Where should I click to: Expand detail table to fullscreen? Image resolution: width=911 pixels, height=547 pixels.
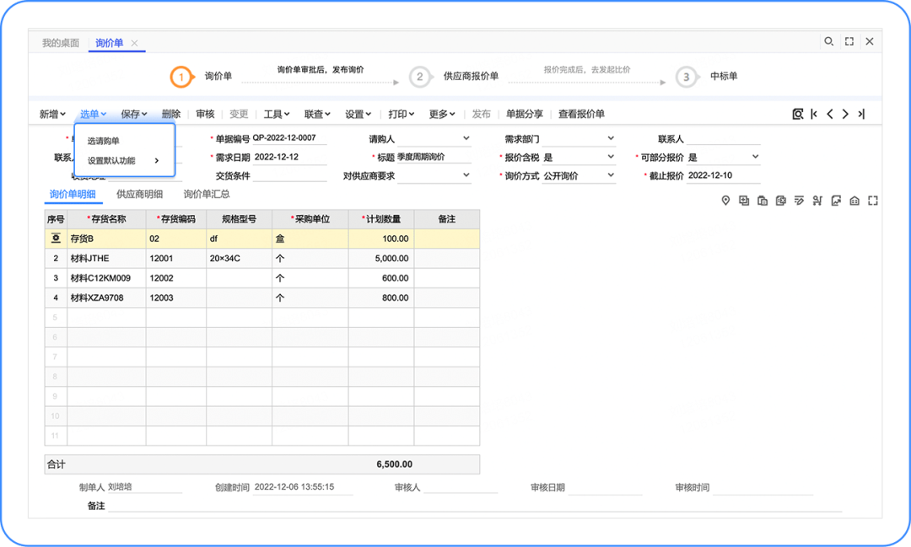coord(873,201)
